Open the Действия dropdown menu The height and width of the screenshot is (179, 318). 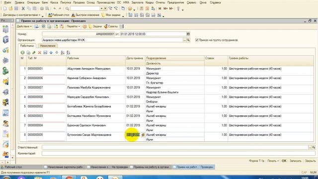point(24,26)
